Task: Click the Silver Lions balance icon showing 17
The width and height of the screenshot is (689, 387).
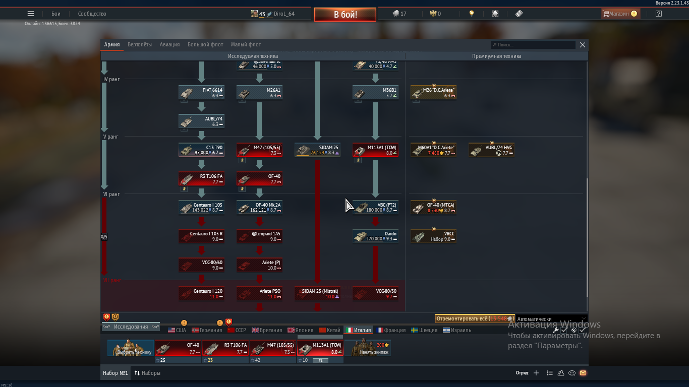Action: 396,14
